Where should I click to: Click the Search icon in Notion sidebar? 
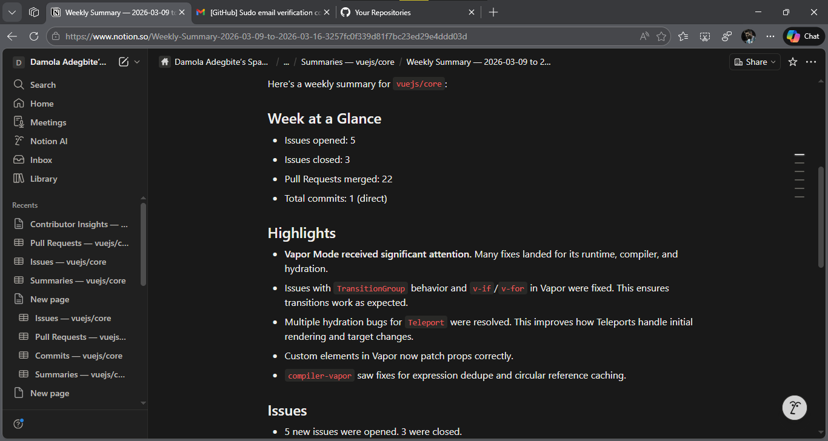(x=19, y=85)
